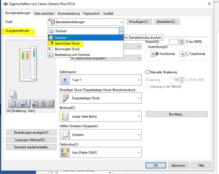Select Querformat radio button
The image size is (219, 174).
(188, 54)
